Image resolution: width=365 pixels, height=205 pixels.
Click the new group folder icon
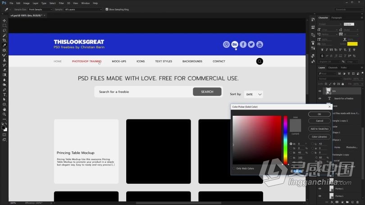[347, 202]
